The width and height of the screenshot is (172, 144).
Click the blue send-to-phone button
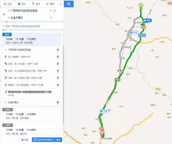(x=43, y=140)
